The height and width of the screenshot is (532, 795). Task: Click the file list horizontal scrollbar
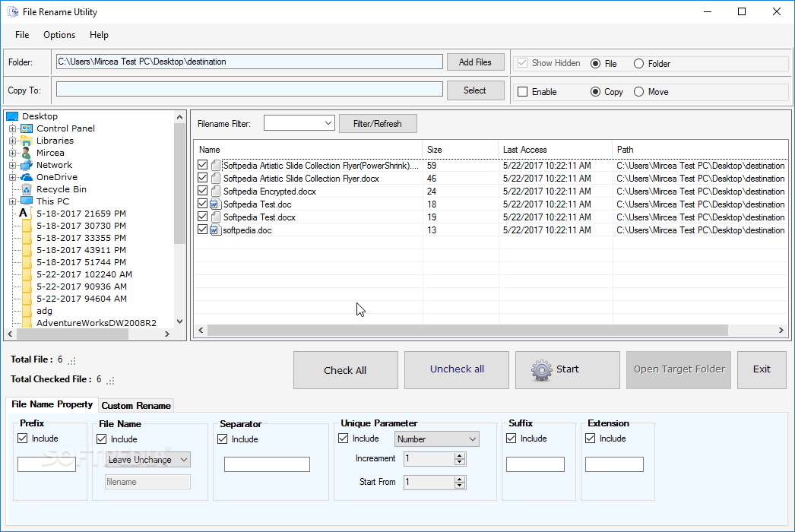[467, 330]
